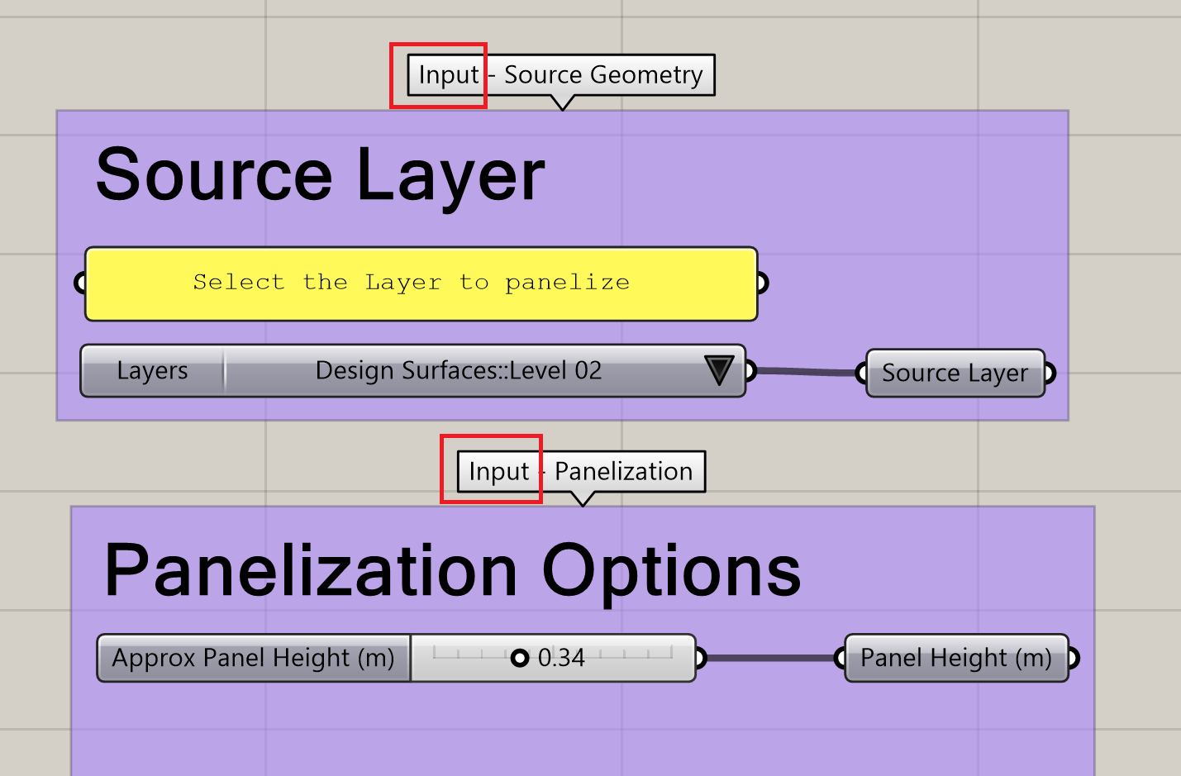
Task: Select the 'Input - Source Geometry' scribble tag
Action: (x=561, y=75)
